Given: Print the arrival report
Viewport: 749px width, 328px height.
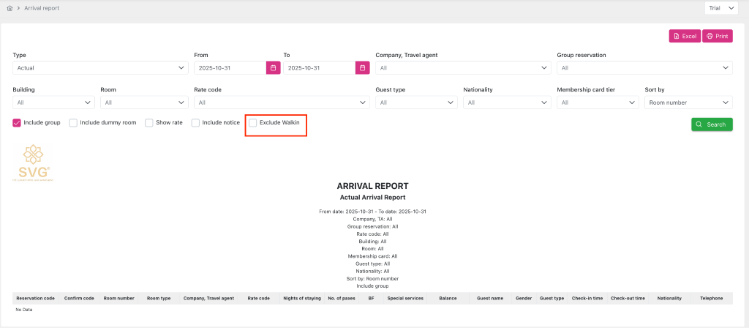Looking at the screenshot, I should 717,36.
